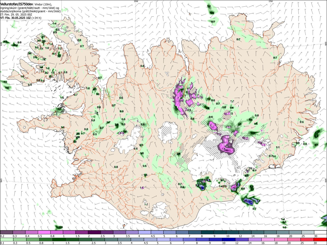Click the valid time line 'VT: Fös. 30.05.2025 10Z'
This screenshot has width=327, height=245.
coord(16,18)
